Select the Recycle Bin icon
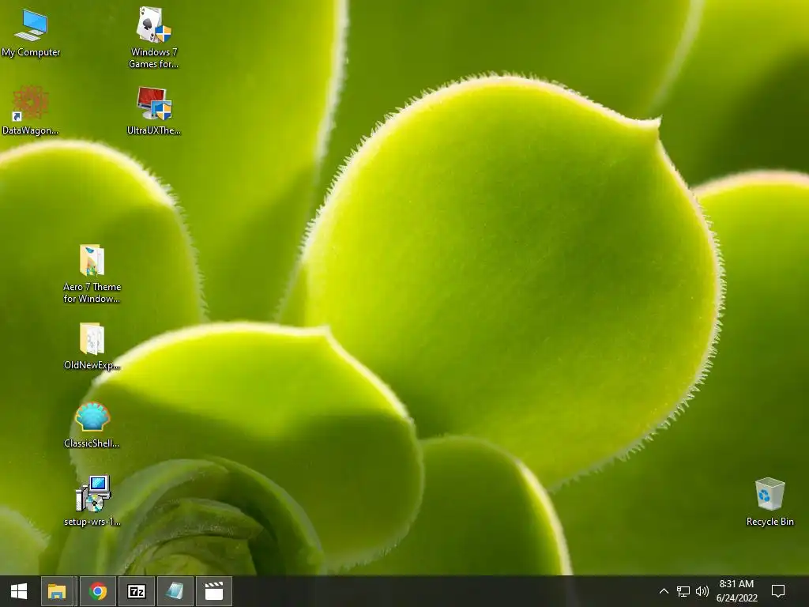809x607 pixels. [769, 495]
